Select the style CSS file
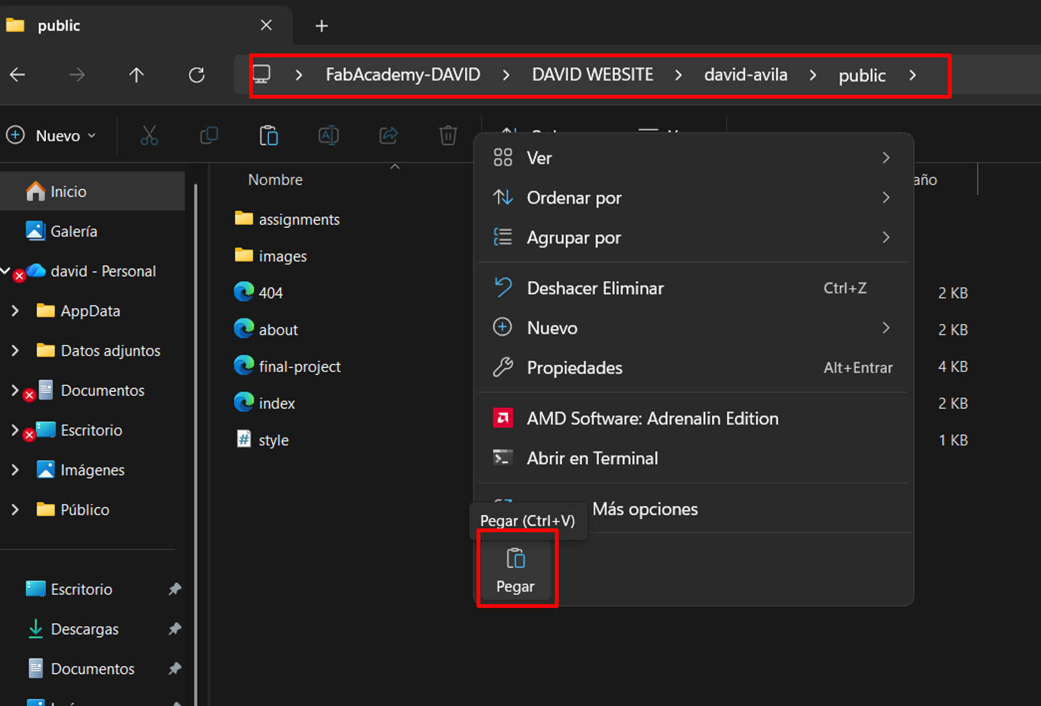The width and height of the screenshot is (1041, 706). (261, 440)
